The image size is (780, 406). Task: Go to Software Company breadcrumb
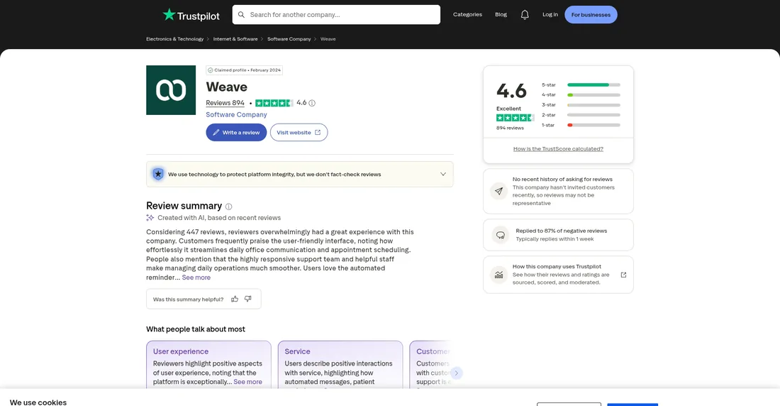289,39
